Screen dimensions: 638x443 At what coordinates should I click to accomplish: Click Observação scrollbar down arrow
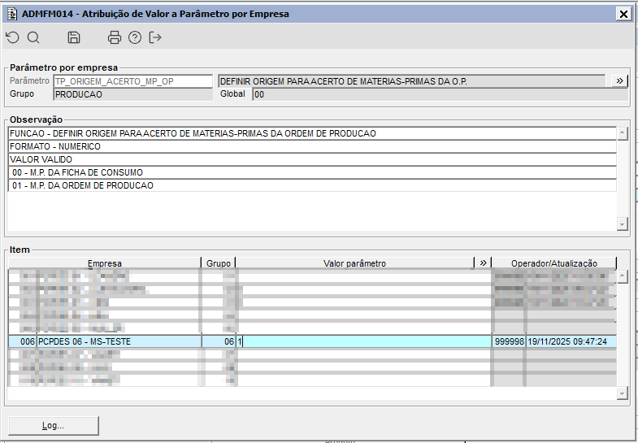coord(622,224)
